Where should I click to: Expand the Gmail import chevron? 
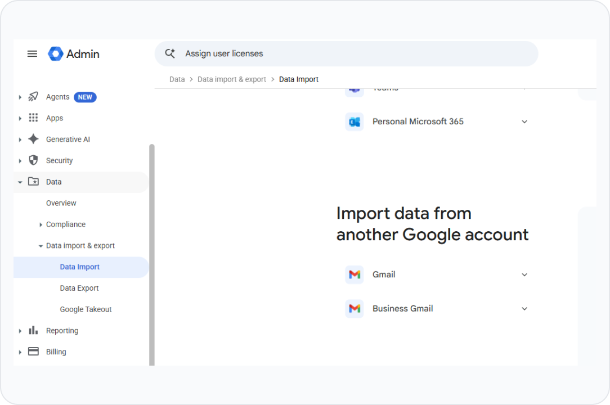[x=524, y=274]
